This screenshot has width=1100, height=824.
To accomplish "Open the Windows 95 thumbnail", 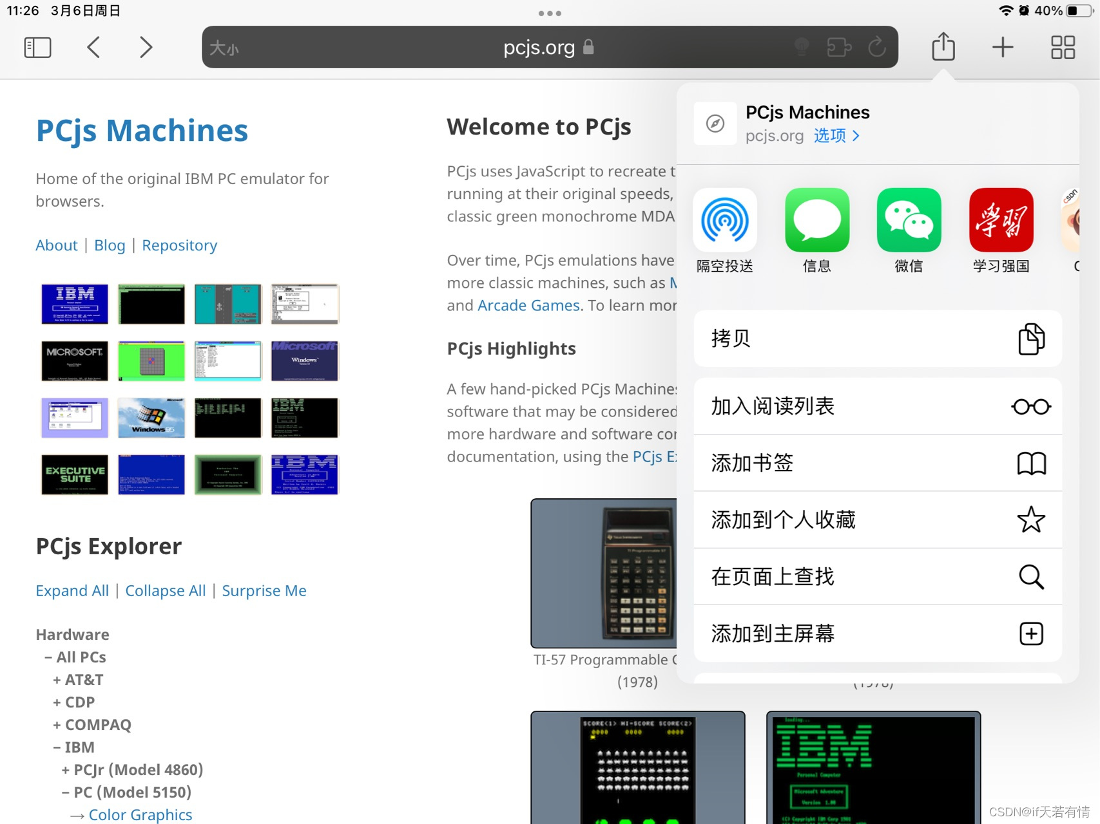I will (151, 418).
